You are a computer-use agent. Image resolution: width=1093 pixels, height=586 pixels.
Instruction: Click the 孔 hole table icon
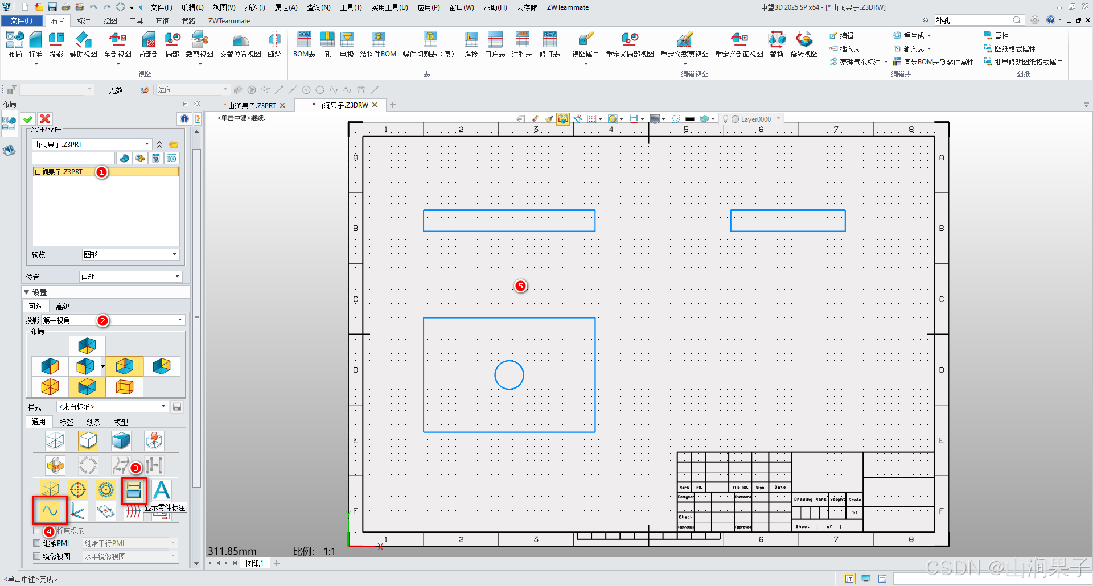click(x=327, y=44)
